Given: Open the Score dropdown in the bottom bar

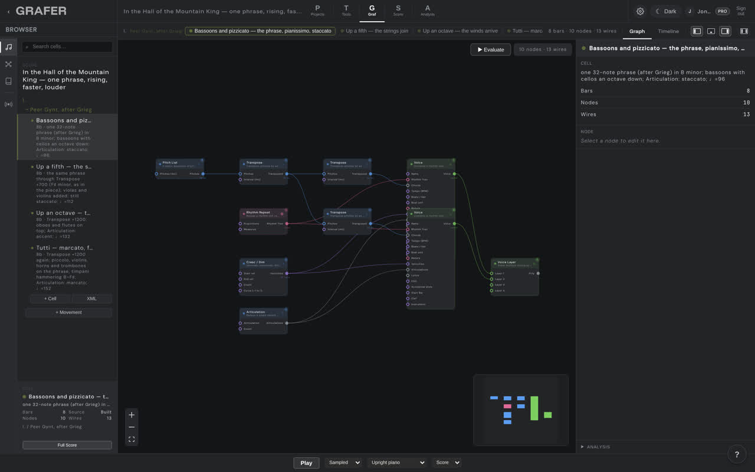Looking at the screenshot, I should point(447,463).
